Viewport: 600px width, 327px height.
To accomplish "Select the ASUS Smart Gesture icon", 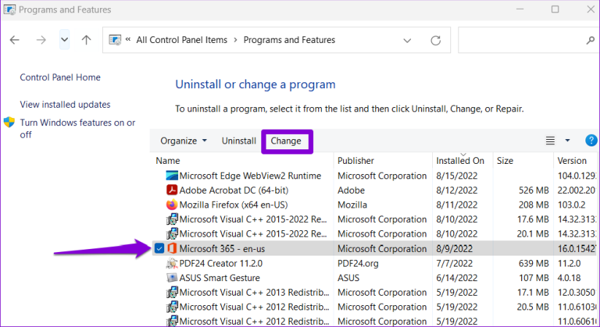I will (x=172, y=277).
